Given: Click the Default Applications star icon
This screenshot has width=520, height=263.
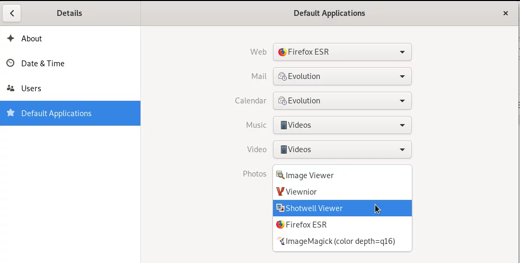Looking at the screenshot, I should click(x=11, y=113).
